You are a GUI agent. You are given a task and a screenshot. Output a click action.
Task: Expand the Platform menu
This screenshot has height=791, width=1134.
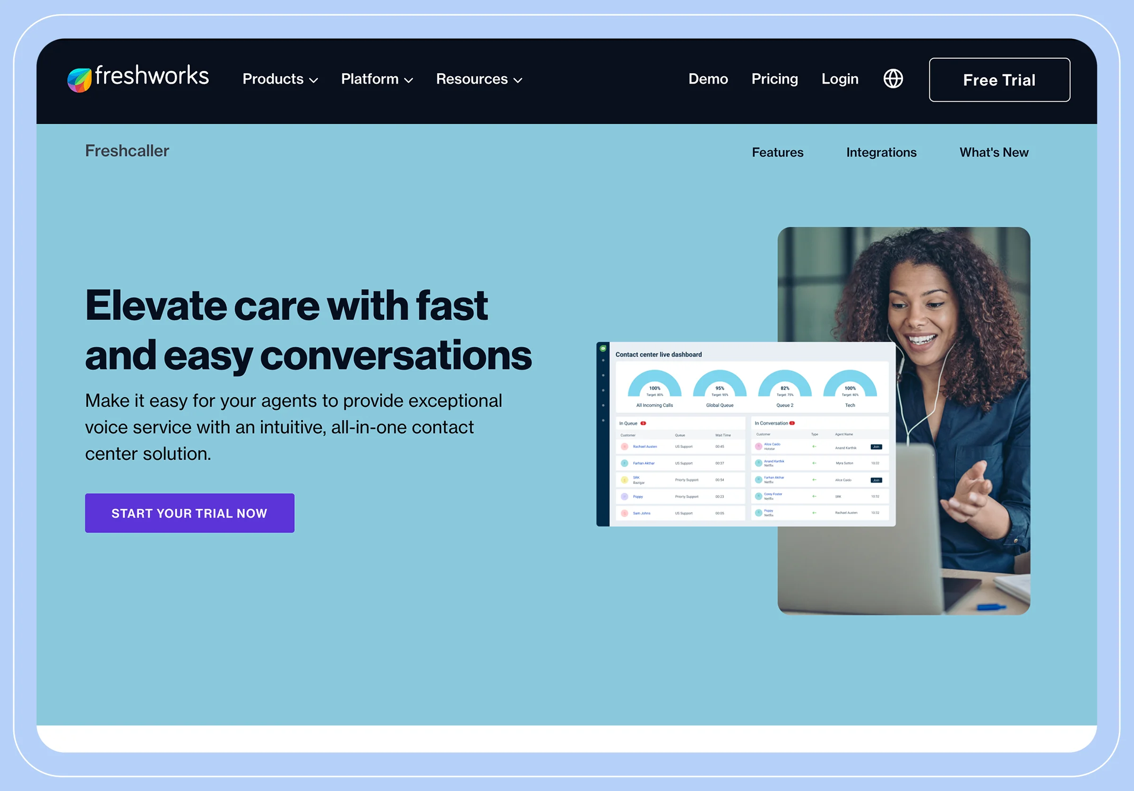[x=377, y=79]
